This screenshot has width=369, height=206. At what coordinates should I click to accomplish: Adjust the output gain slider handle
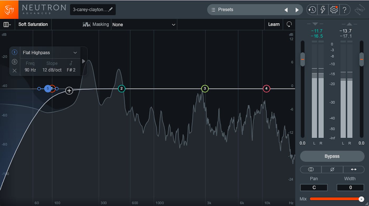click(362, 59)
